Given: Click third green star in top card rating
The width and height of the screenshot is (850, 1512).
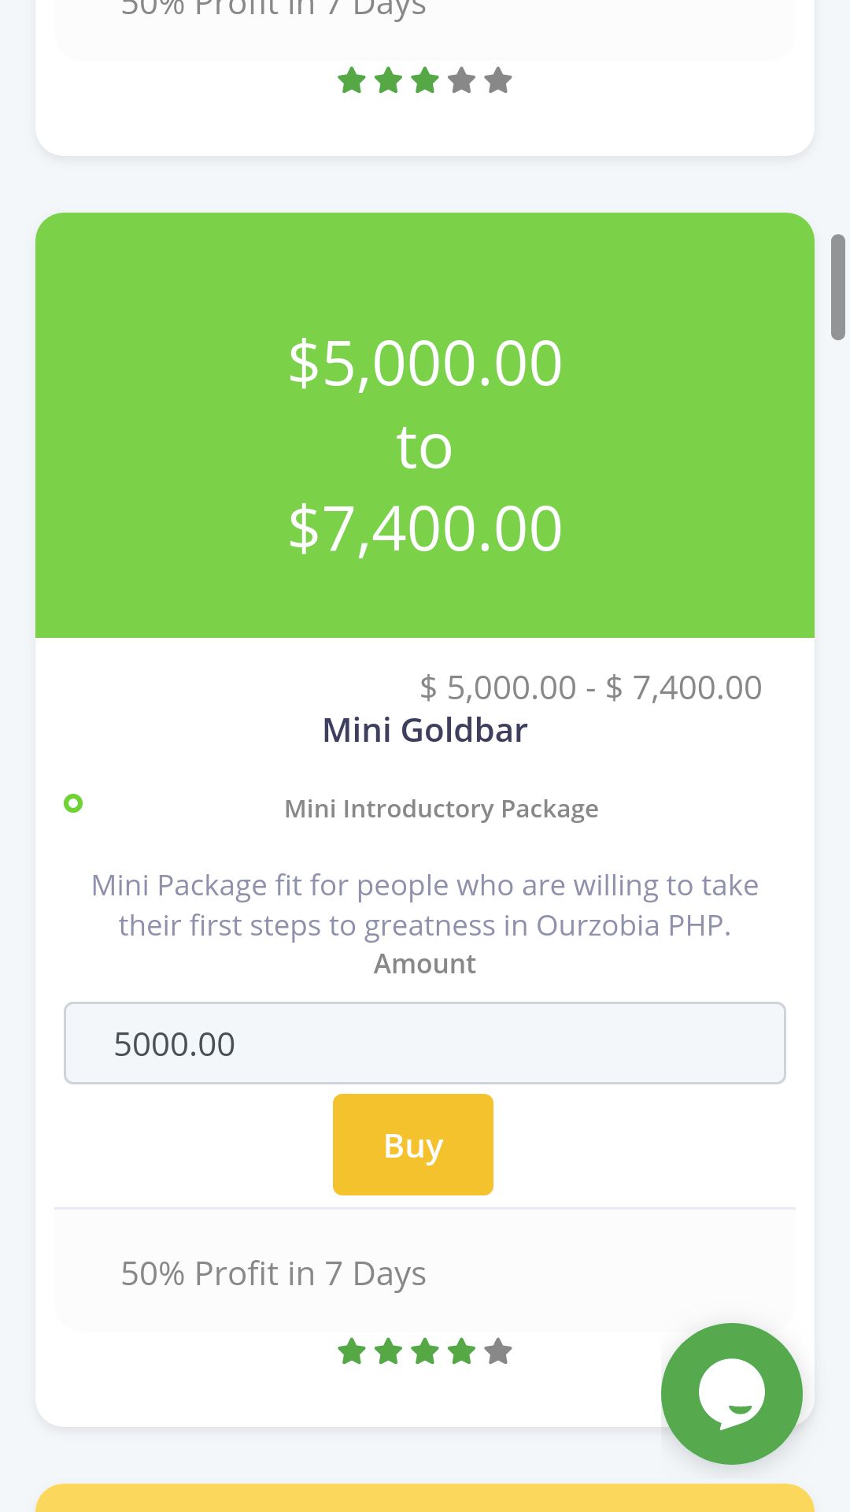Looking at the screenshot, I should [425, 80].
